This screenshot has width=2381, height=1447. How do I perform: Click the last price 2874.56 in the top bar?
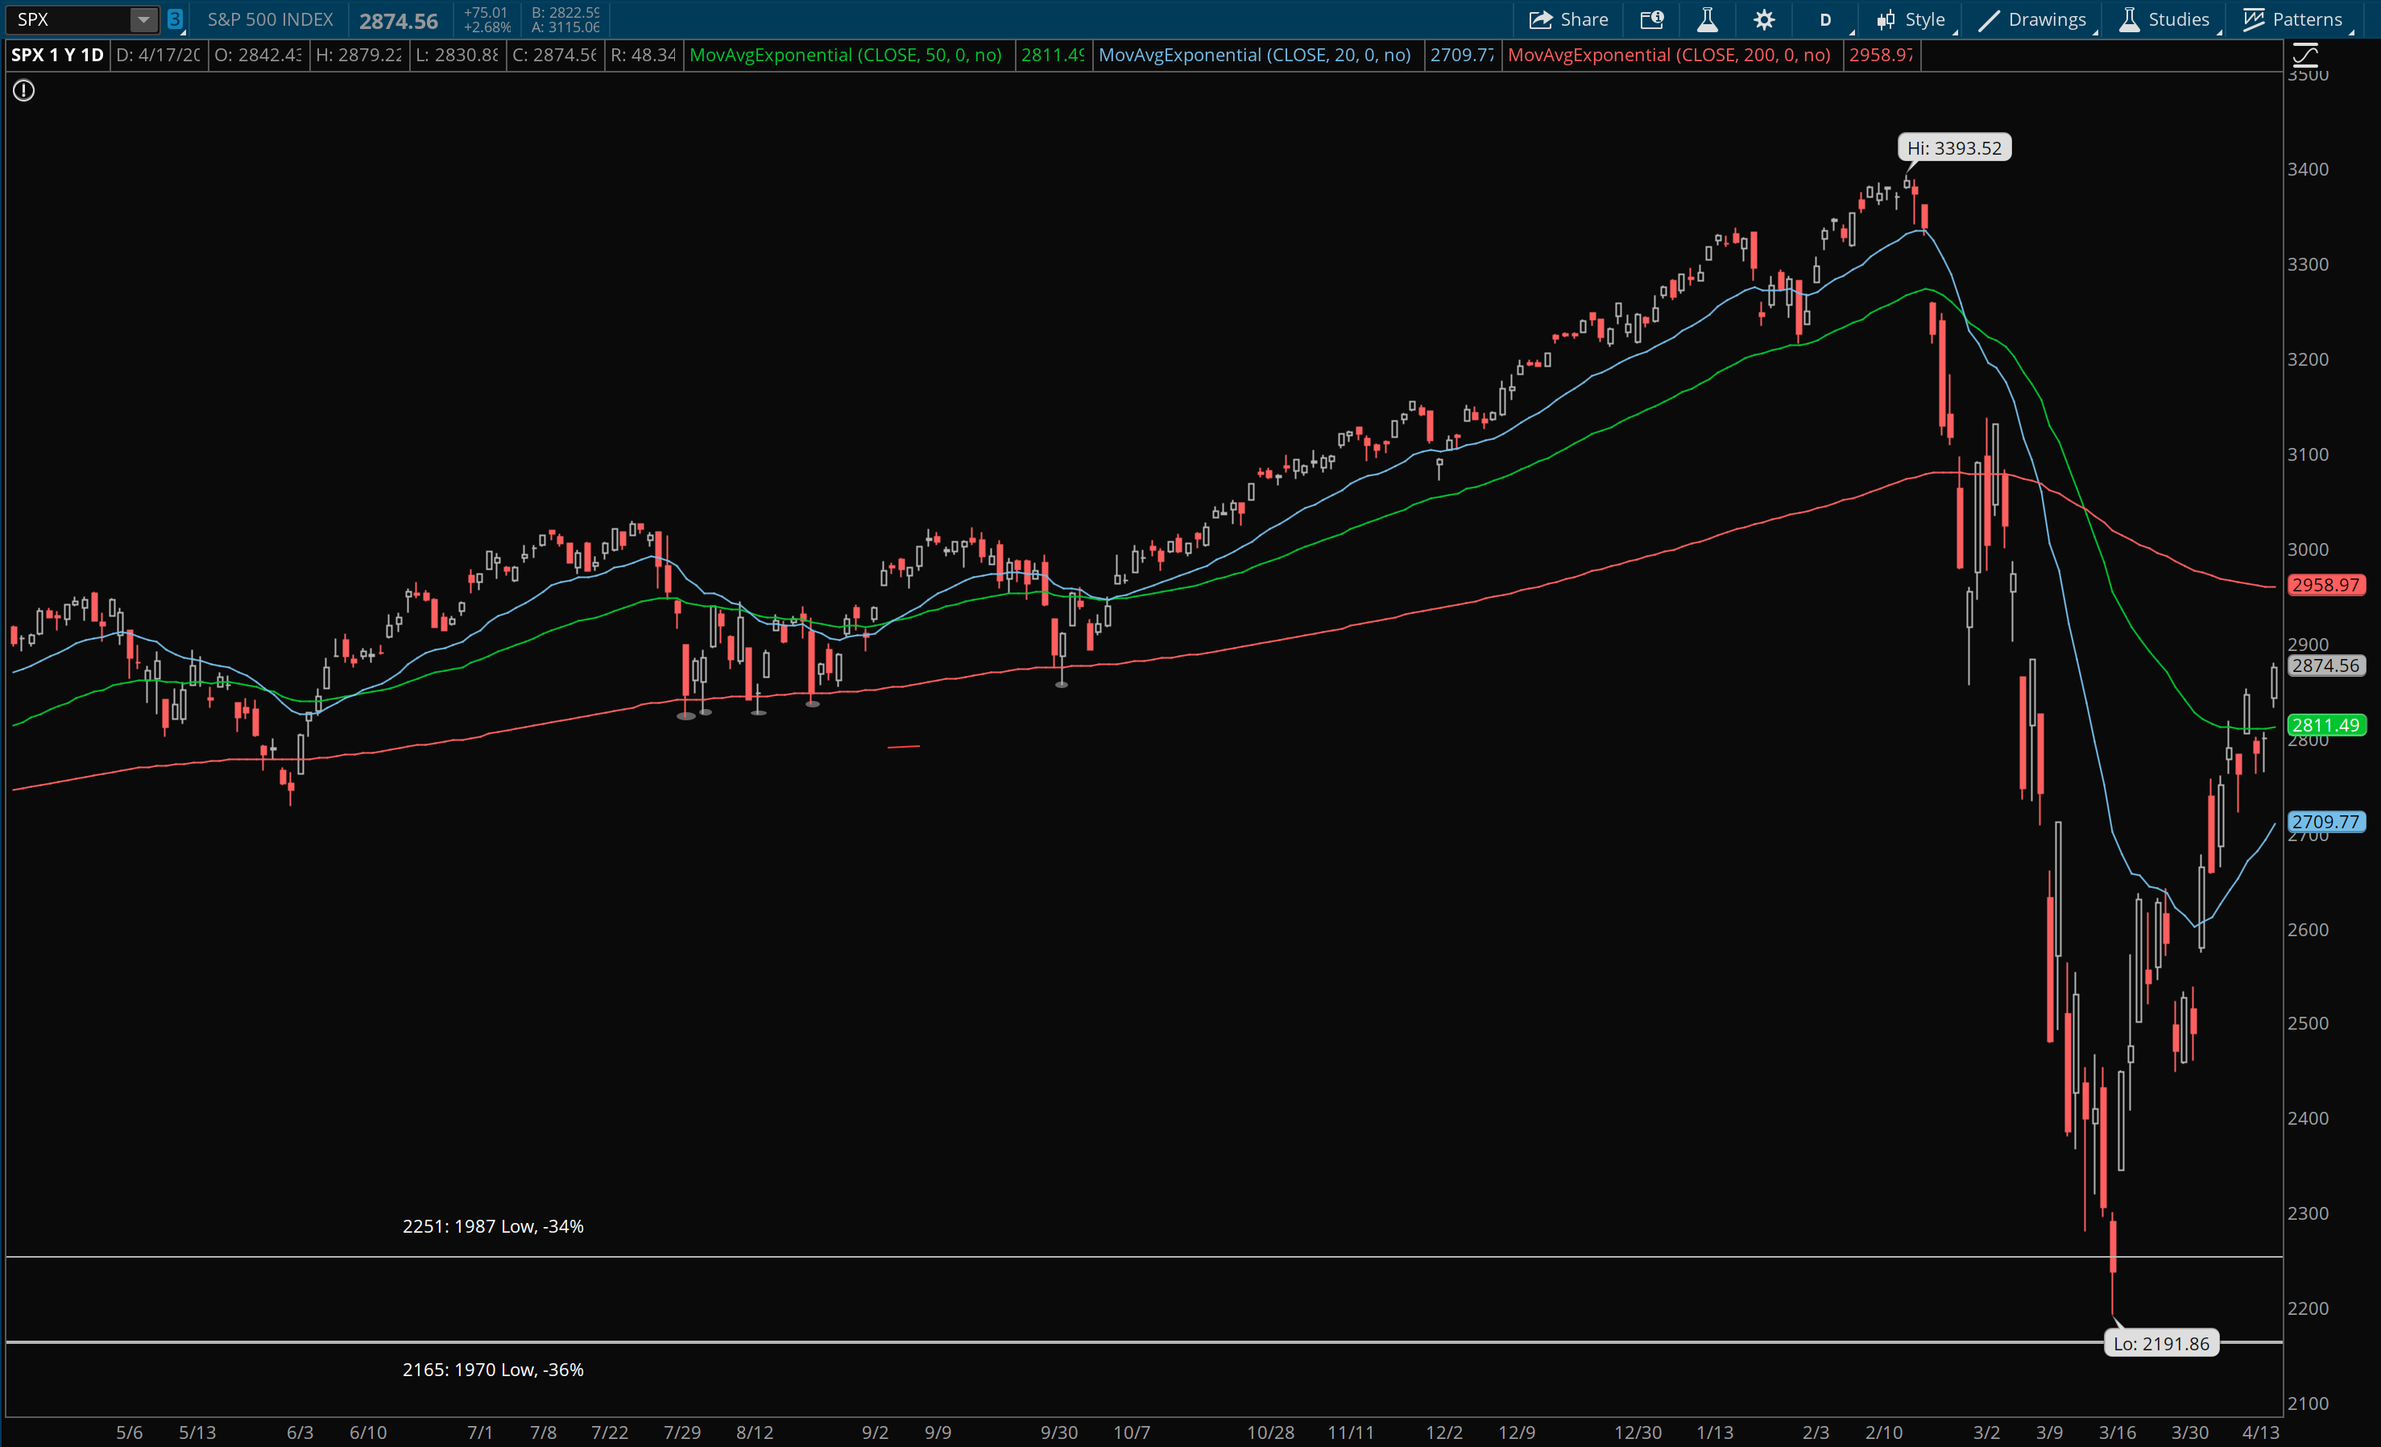click(398, 20)
